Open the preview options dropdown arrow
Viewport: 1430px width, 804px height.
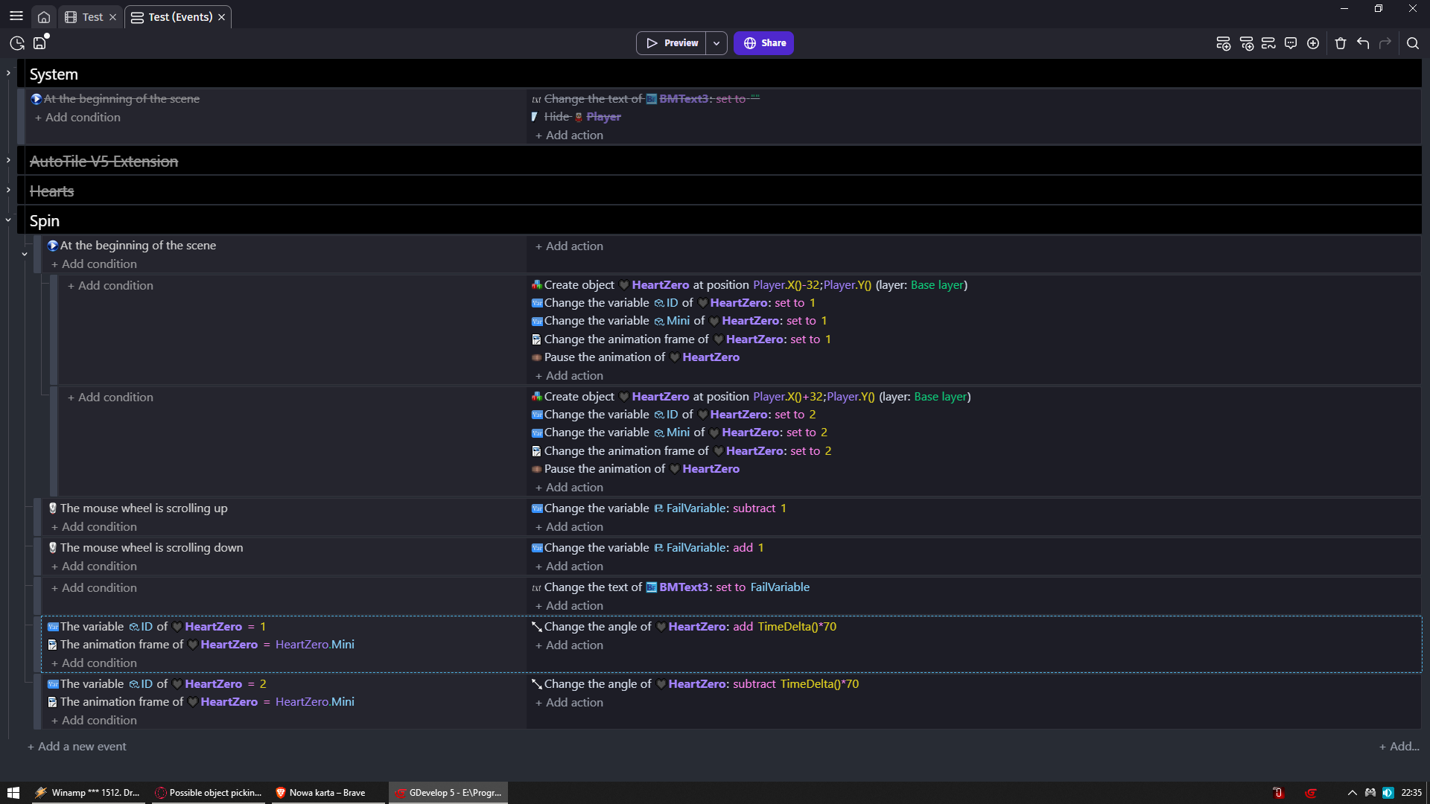point(716,43)
